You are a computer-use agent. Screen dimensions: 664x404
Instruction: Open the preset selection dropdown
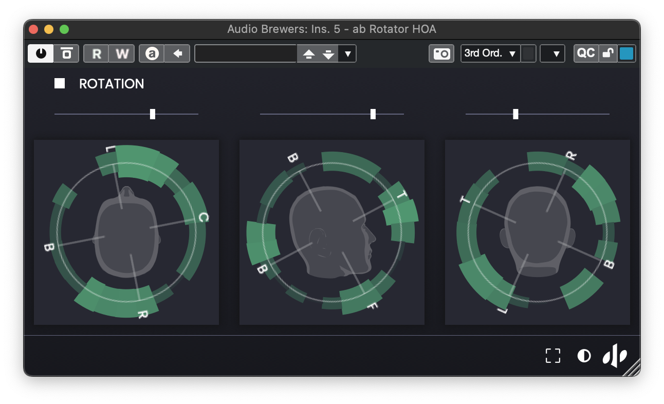coord(348,53)
